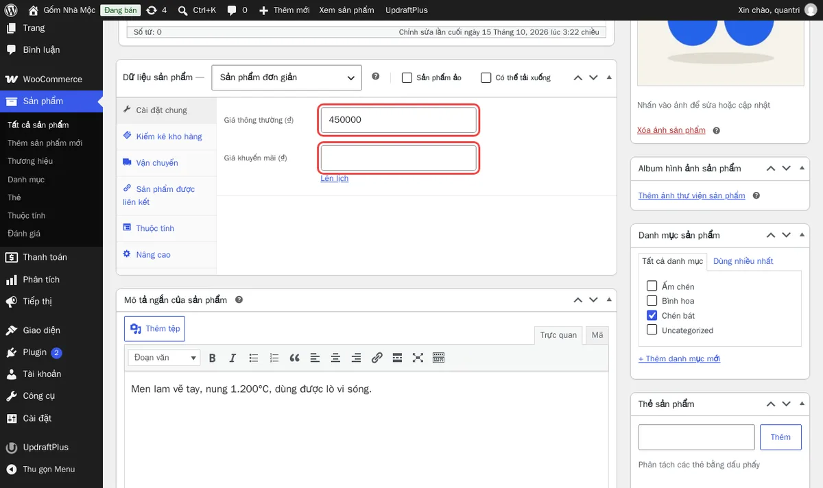
Task: Switch to Dùng nhiều nhất categories tab
Action: pyautogui.click(x=743, y=261)
